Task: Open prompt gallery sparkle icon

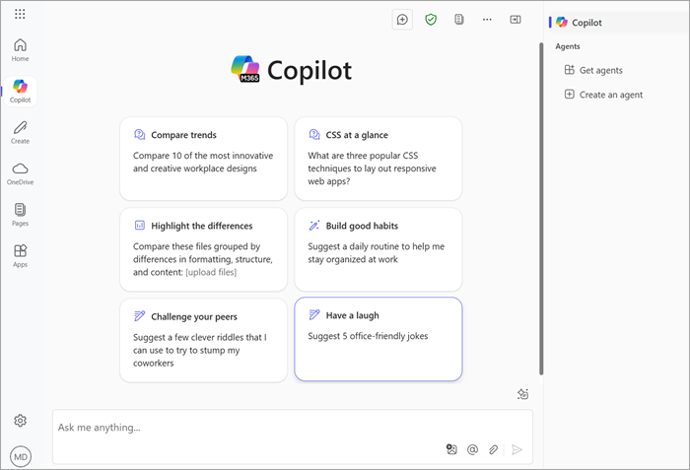Action: [522, 394]
